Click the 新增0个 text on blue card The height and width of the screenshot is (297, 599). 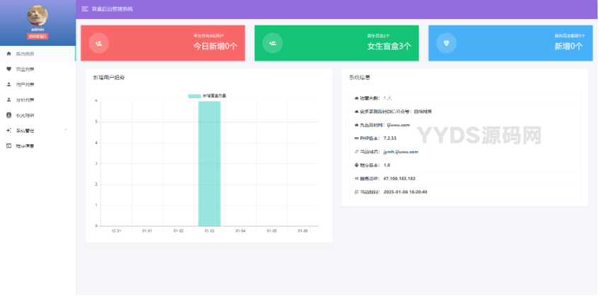[x=569, y=46]
